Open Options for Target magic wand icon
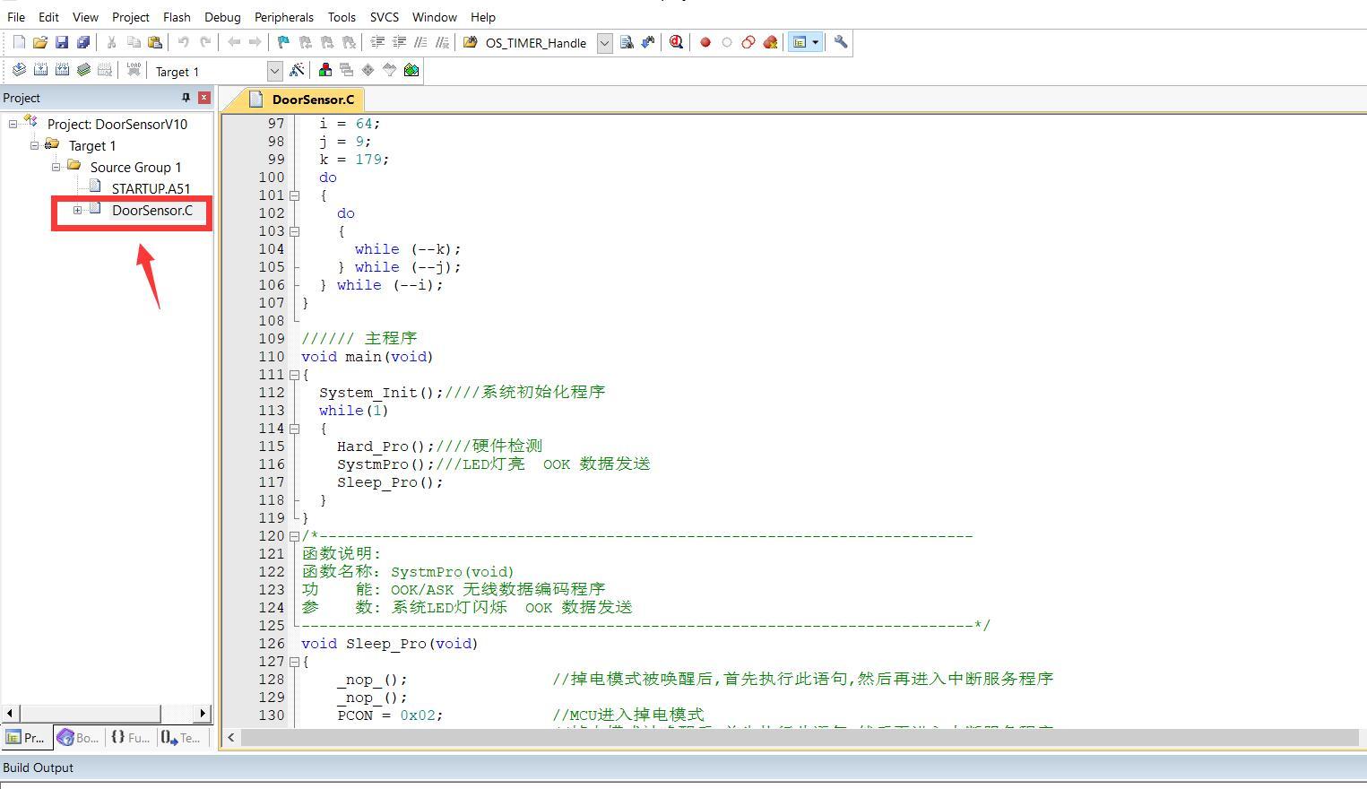1367x789 pixels. 297,70
